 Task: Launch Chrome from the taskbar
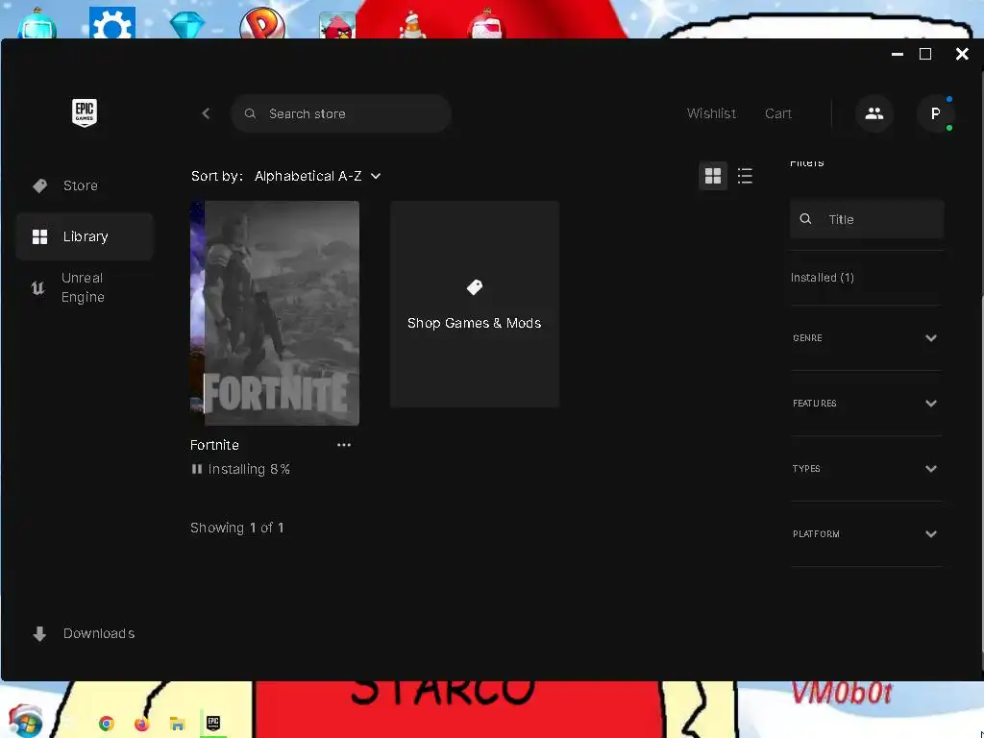click(x=107, y=724)
